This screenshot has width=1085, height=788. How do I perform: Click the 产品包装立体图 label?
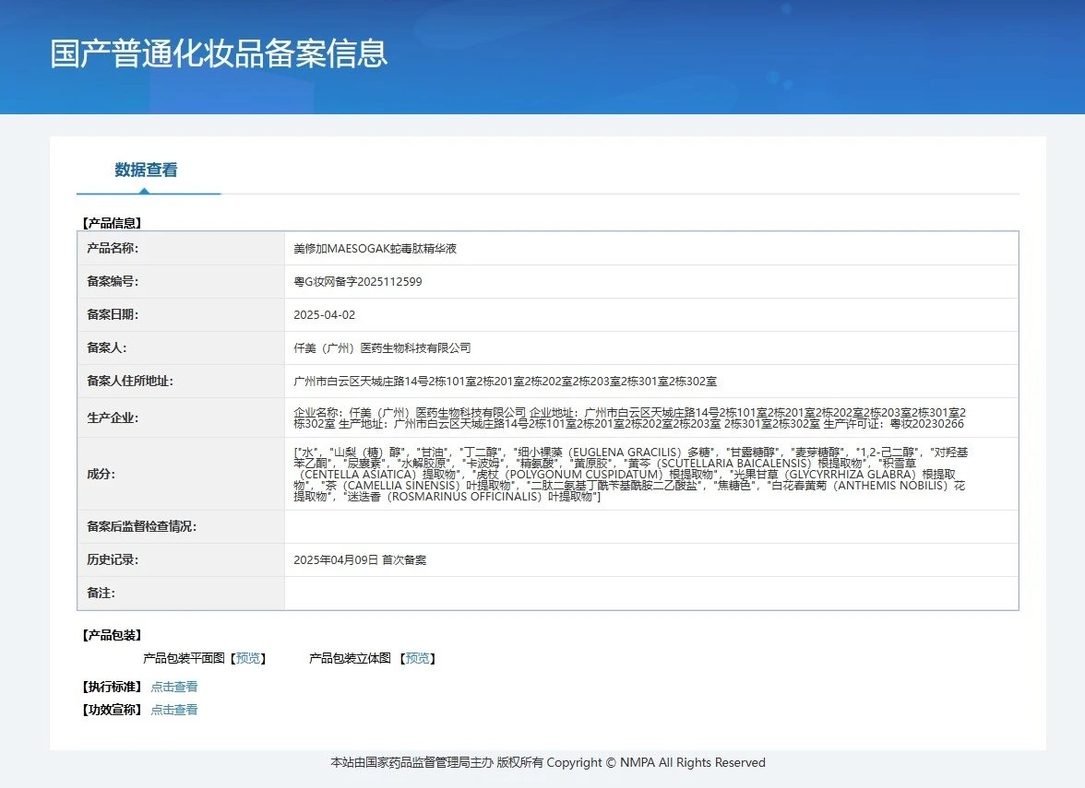tap(351, 658)
